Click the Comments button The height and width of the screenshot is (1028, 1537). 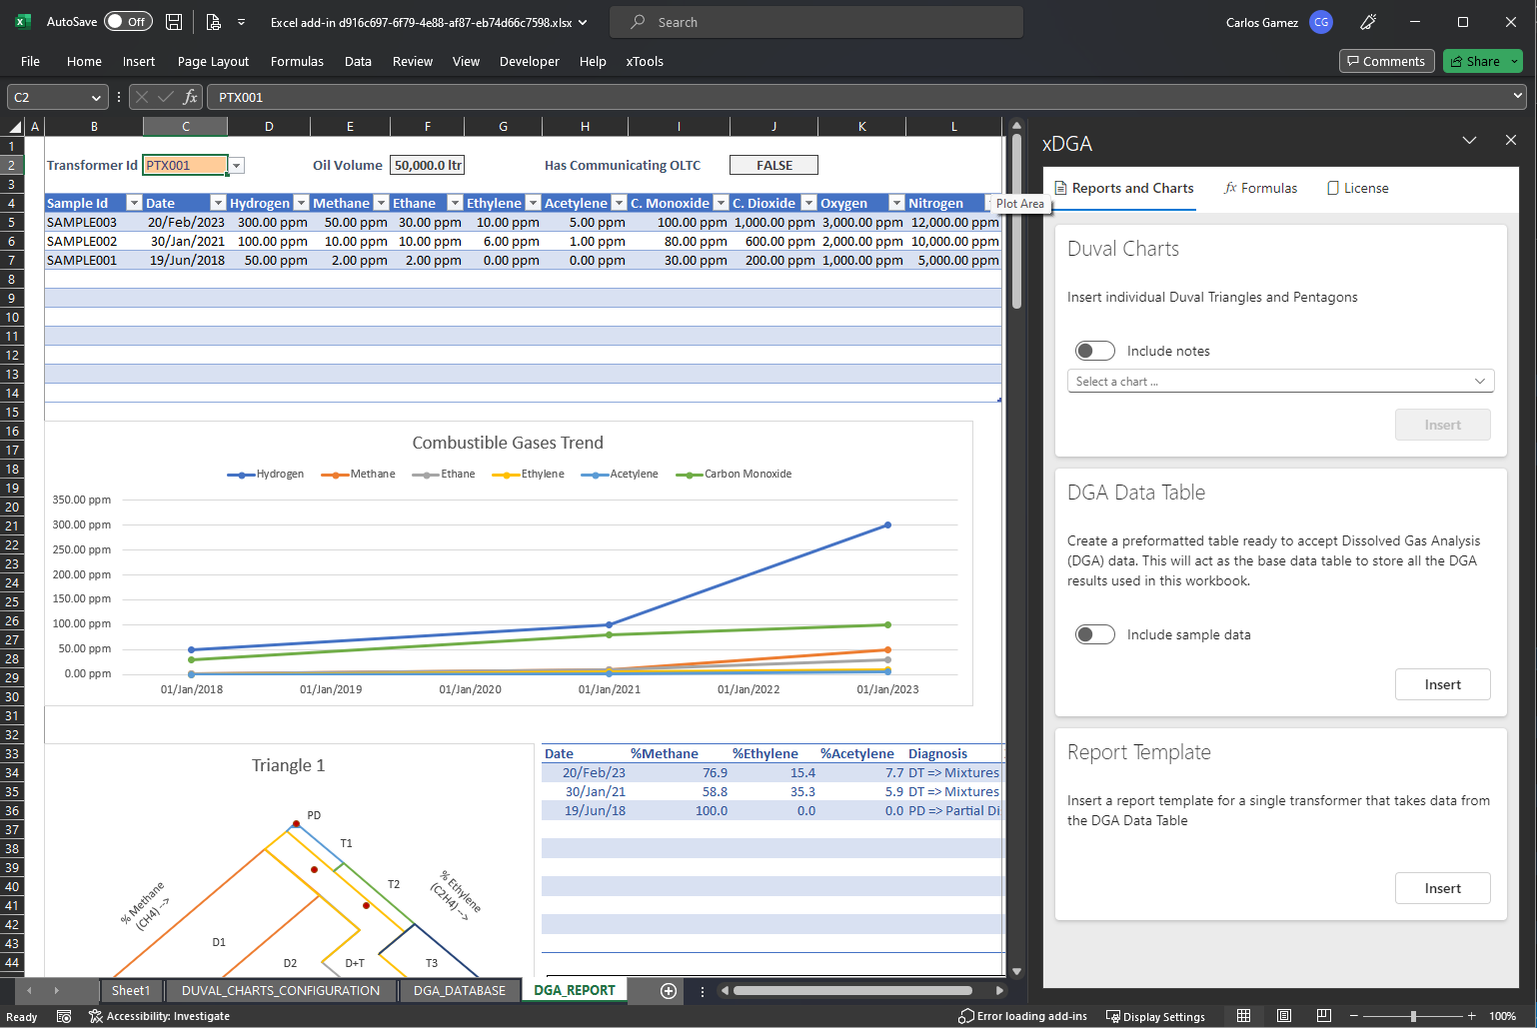(1386, 61)
